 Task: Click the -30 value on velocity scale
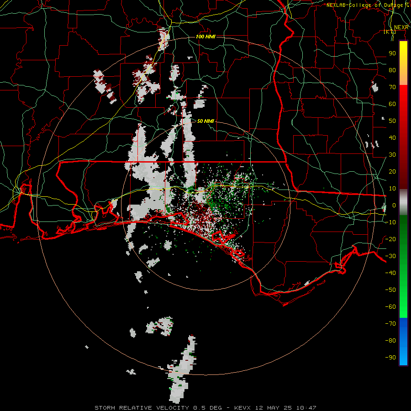tap(390, 256)
